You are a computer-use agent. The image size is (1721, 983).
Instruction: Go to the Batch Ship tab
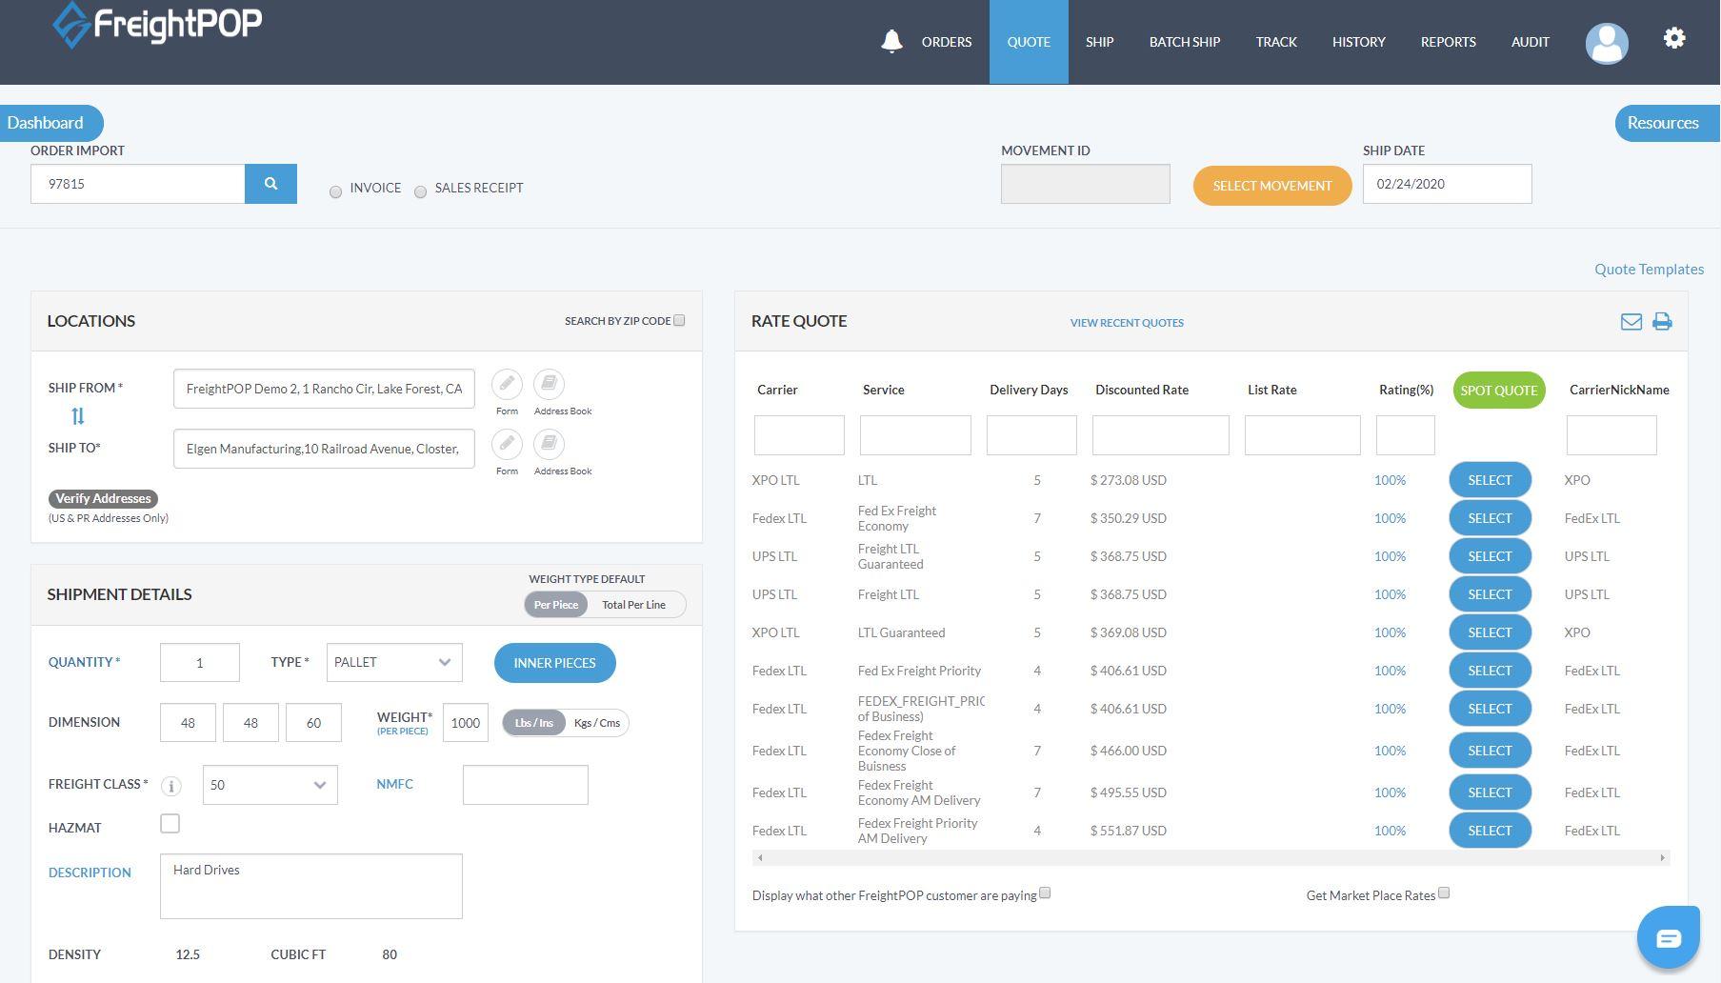(1184, 42)
